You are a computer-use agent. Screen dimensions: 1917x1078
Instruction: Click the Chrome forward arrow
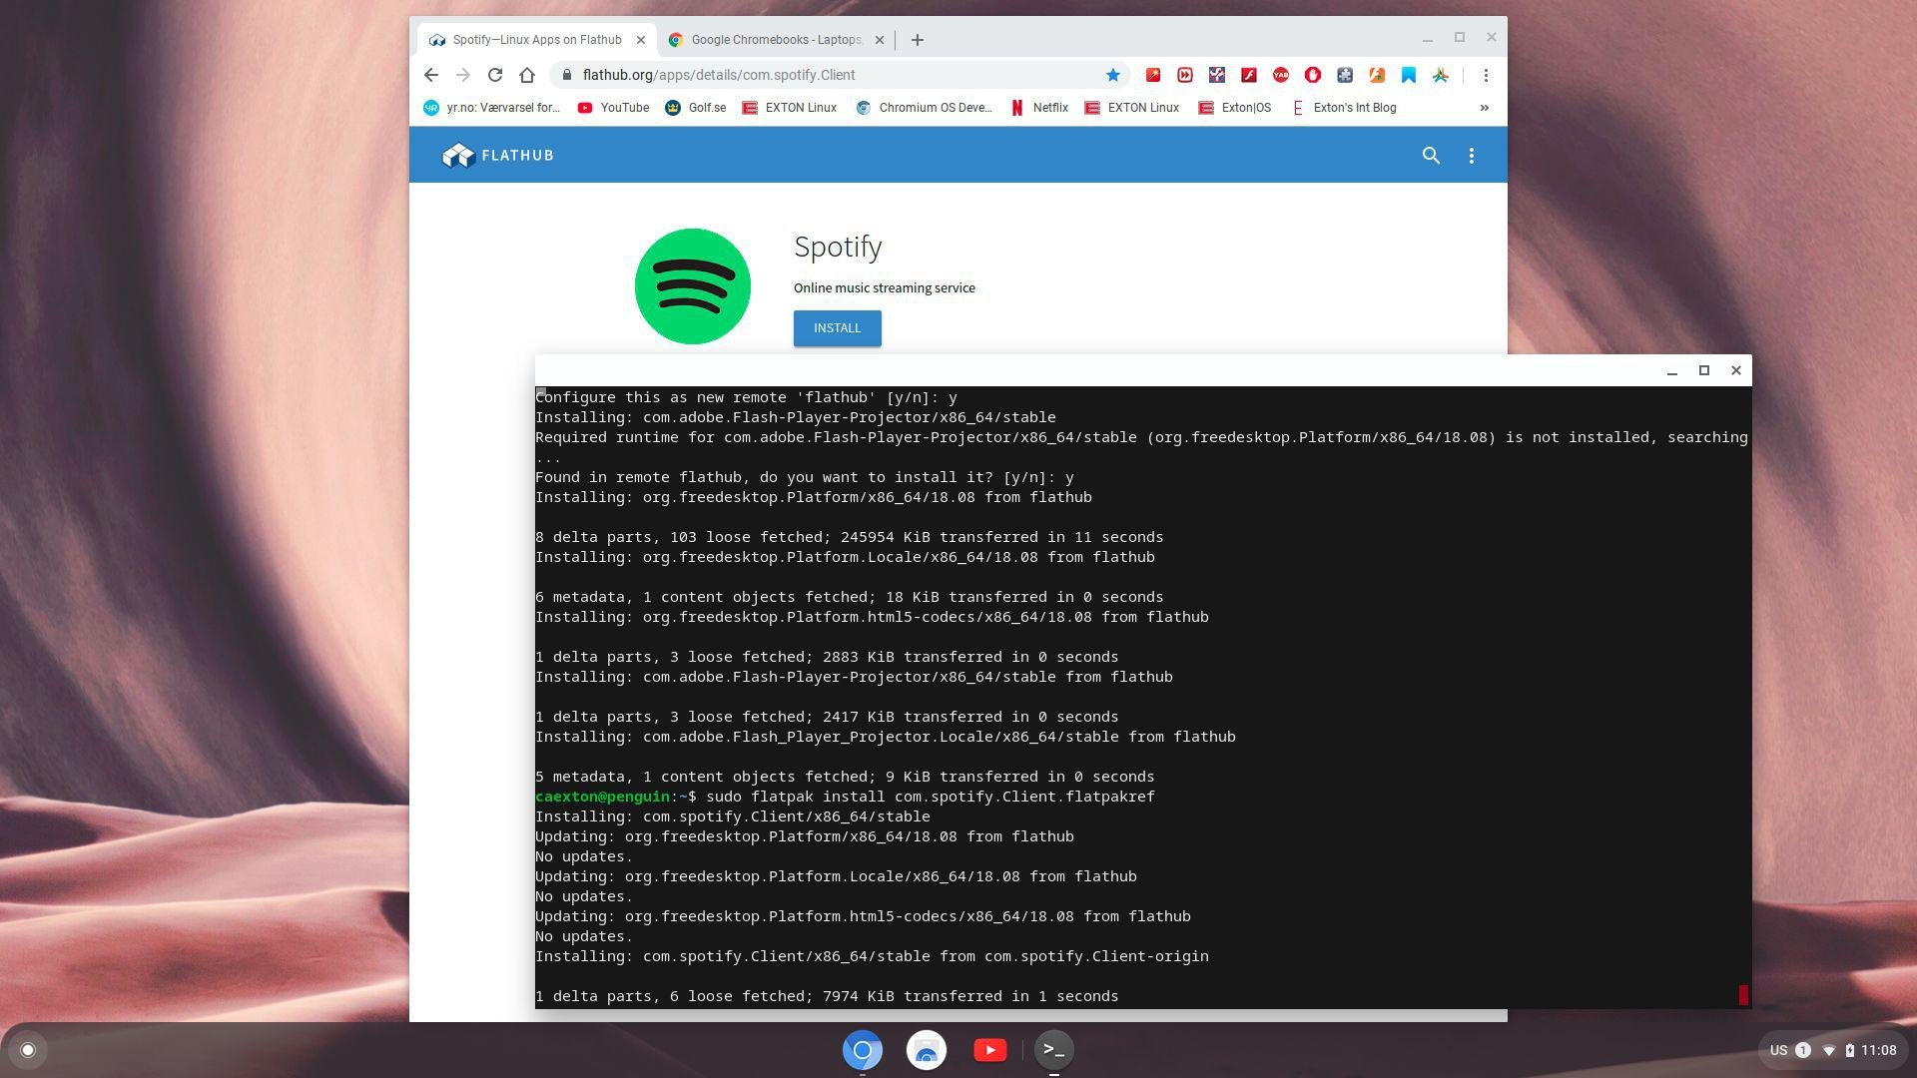click(462, 75)
